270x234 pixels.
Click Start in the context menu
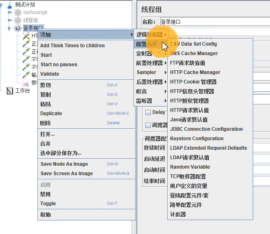[x=46, y=55]
